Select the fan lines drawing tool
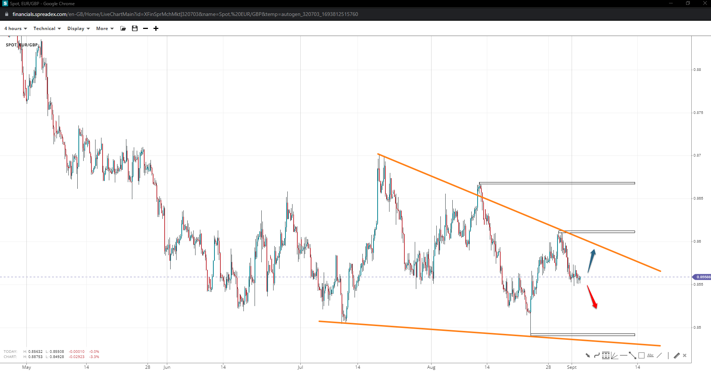Viewport: 711px width, 371px height. 614,356
